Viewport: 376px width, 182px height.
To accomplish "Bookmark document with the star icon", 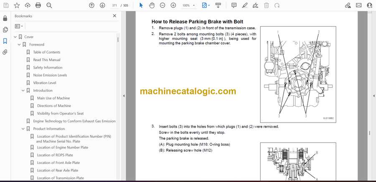I will (x=17, y=5).
